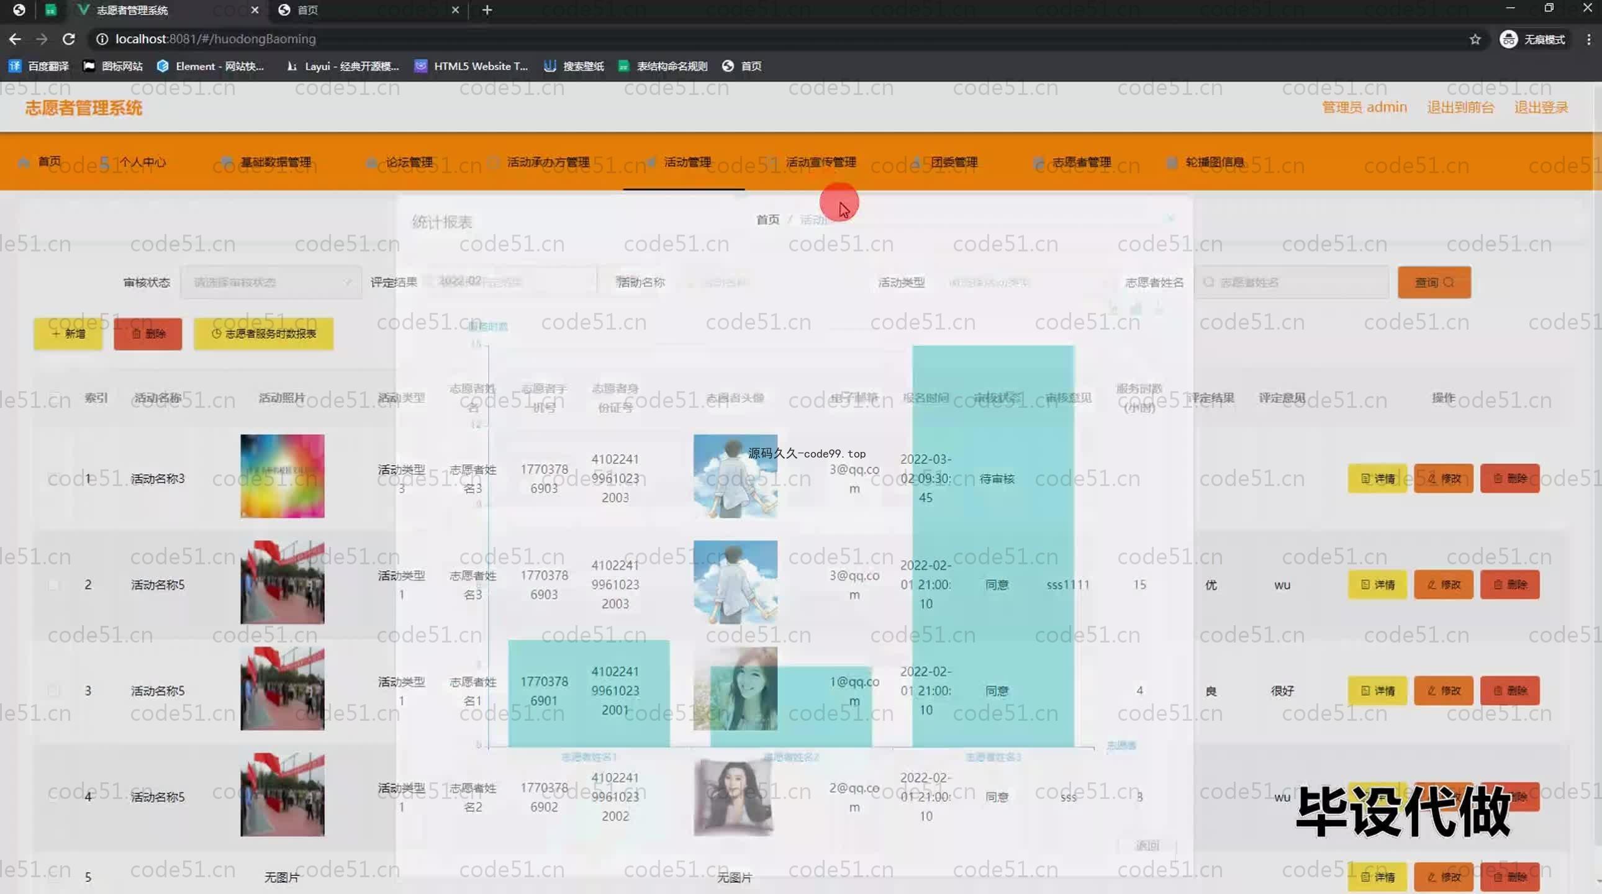Image resolution: width=1602 pixels, height=894 pixels.
Task: Open the 首页 bookmark in bookmarks bar
Action: pyautogui.click(x=741, y=66)
